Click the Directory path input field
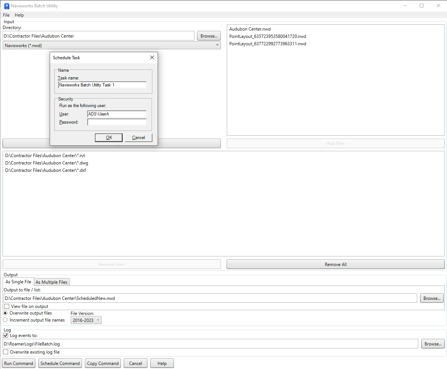This screenshot has height=369, width=447. coord(98,36)
